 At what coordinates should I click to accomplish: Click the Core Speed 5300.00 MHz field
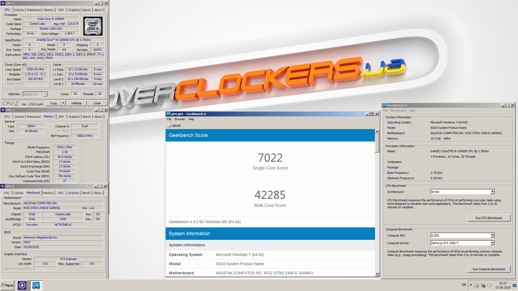tap(35, 69)
